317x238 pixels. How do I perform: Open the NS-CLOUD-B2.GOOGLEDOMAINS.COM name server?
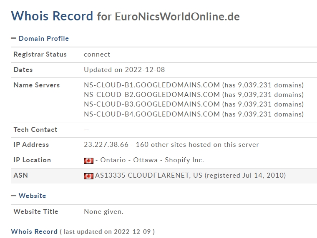152,94
